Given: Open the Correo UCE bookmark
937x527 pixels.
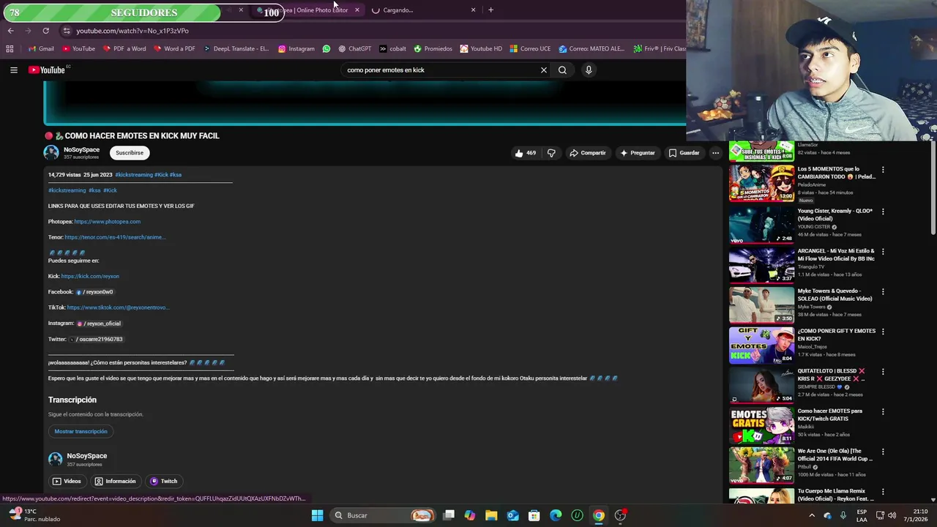Looking at the screenshot, I should tap(530, 49).
